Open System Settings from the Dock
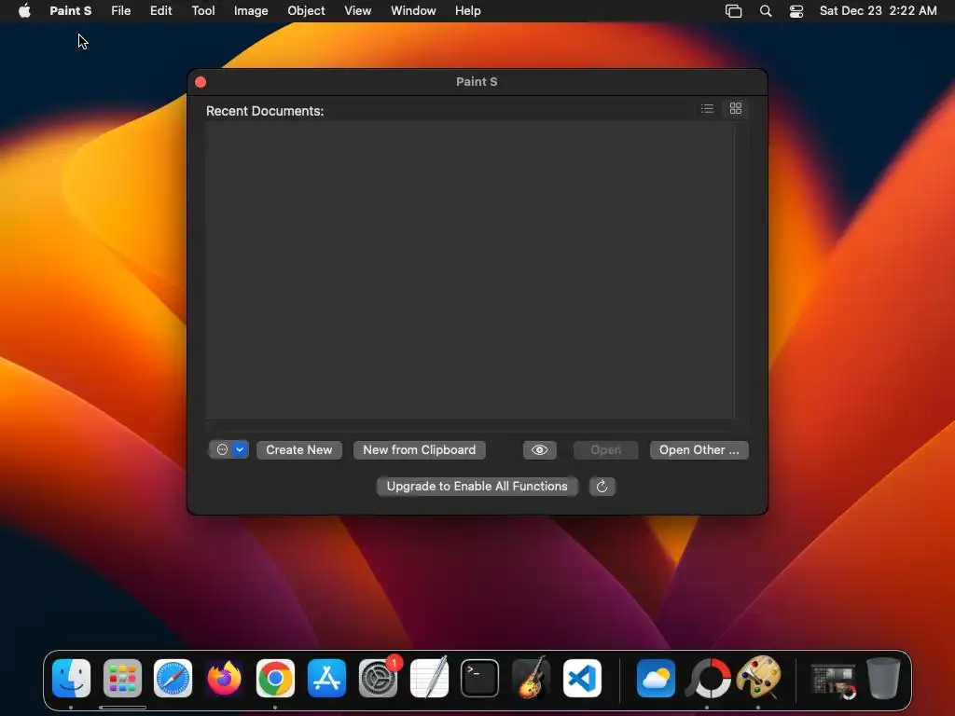The width and height of the screenshot is (955, 716). [x=379, y=679]
